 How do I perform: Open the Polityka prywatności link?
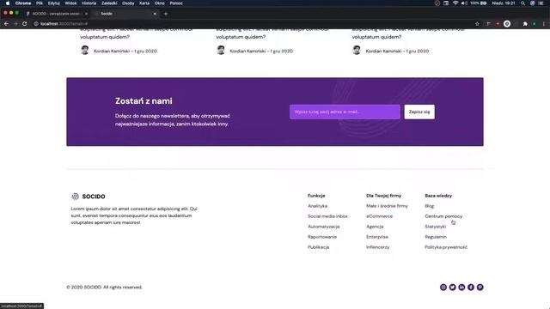click(x=446, y=247)
